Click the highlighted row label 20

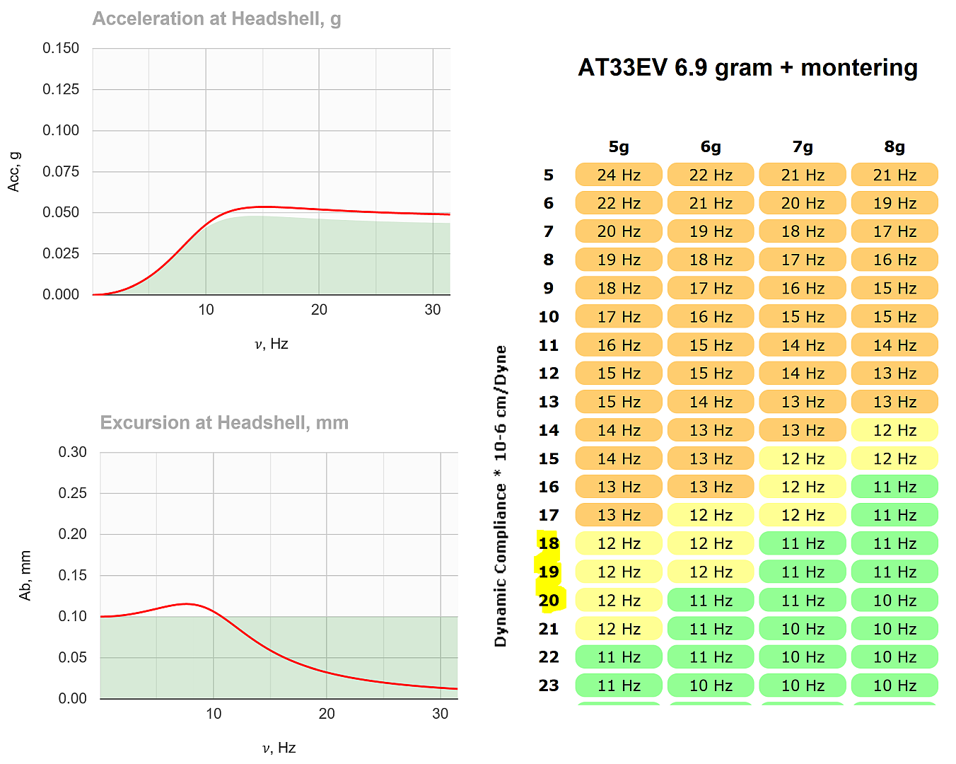click(x=549, y=600)
